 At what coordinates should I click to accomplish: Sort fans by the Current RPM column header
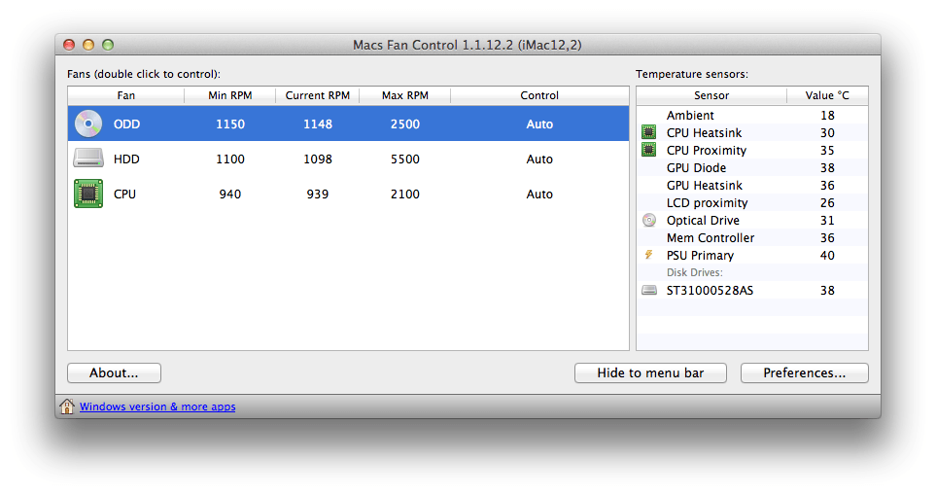[x=318, y=95]
